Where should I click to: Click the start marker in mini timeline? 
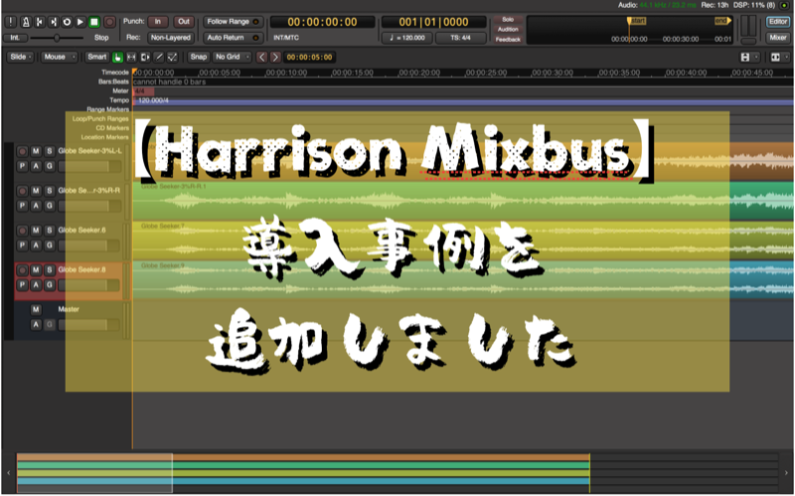coord(637,21)
